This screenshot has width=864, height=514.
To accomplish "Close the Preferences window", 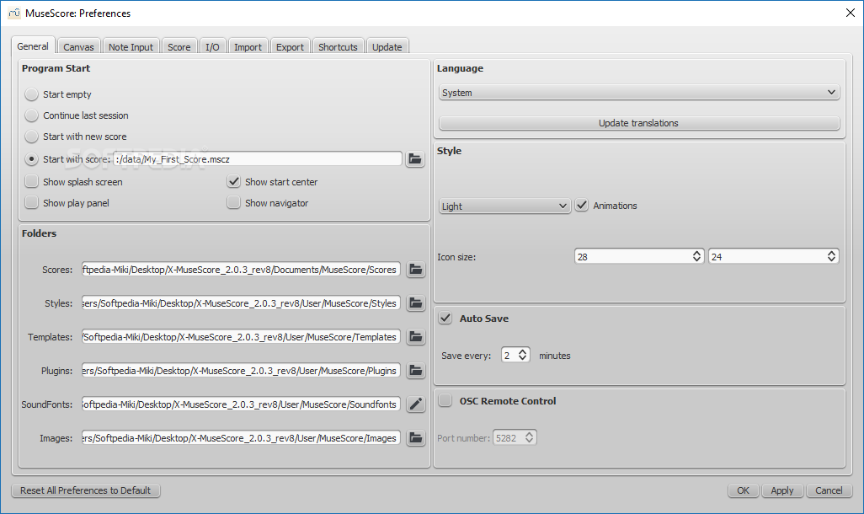I will click(851, 13).
